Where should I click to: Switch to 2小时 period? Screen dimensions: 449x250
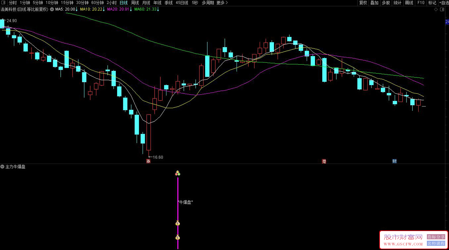(112, 3)
